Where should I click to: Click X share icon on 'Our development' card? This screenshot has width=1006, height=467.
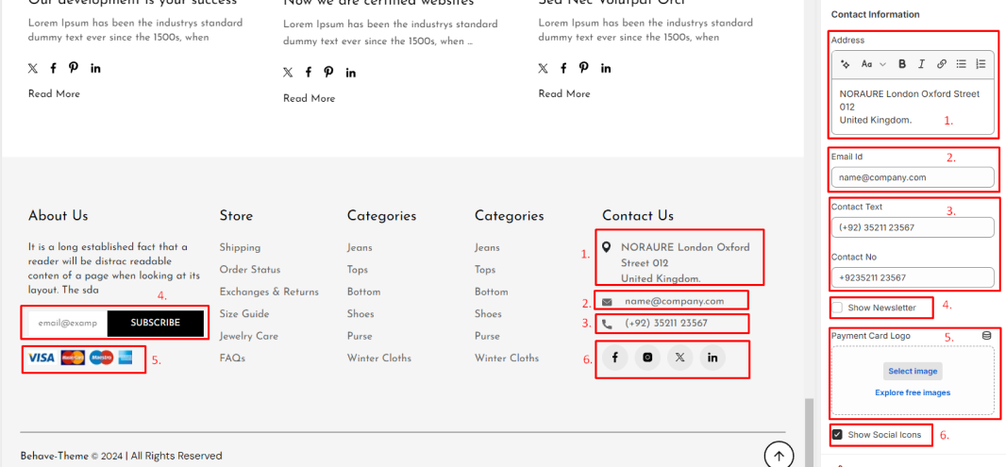pos(33,68)
